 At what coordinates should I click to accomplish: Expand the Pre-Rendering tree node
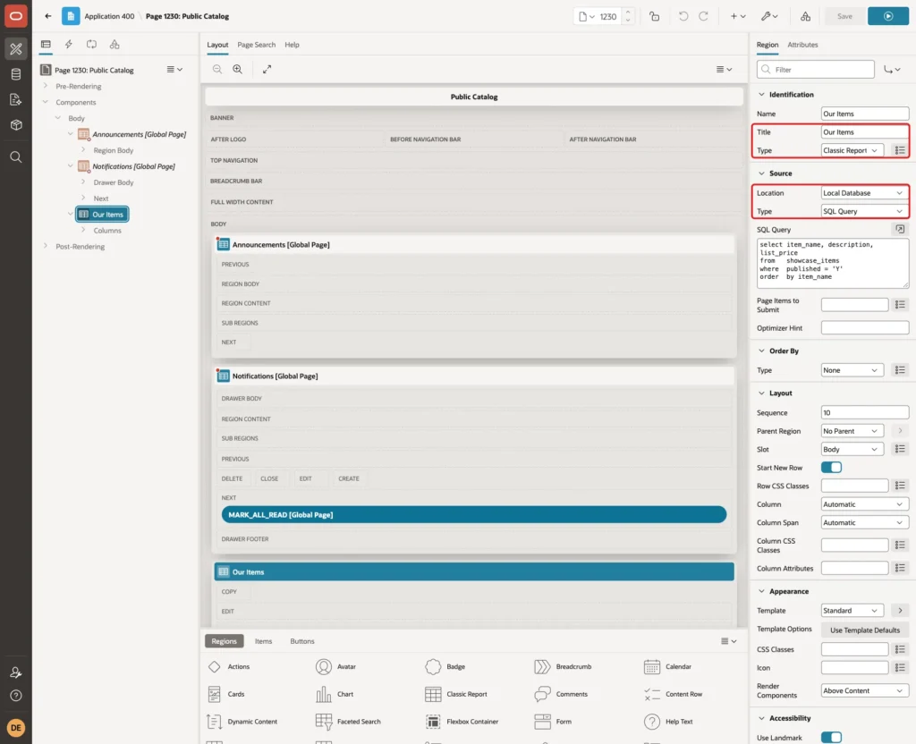point(46,86)
